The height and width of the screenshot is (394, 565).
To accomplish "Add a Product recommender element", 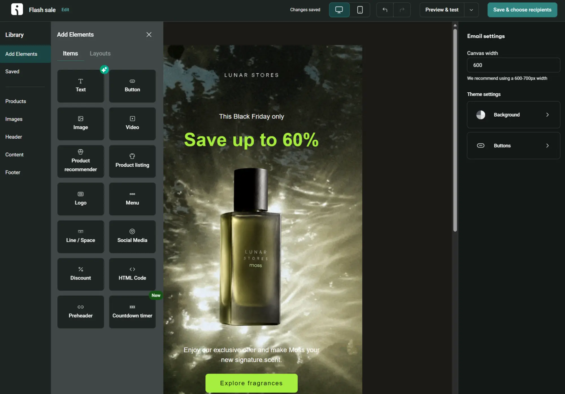I will [x=81, y=161].
